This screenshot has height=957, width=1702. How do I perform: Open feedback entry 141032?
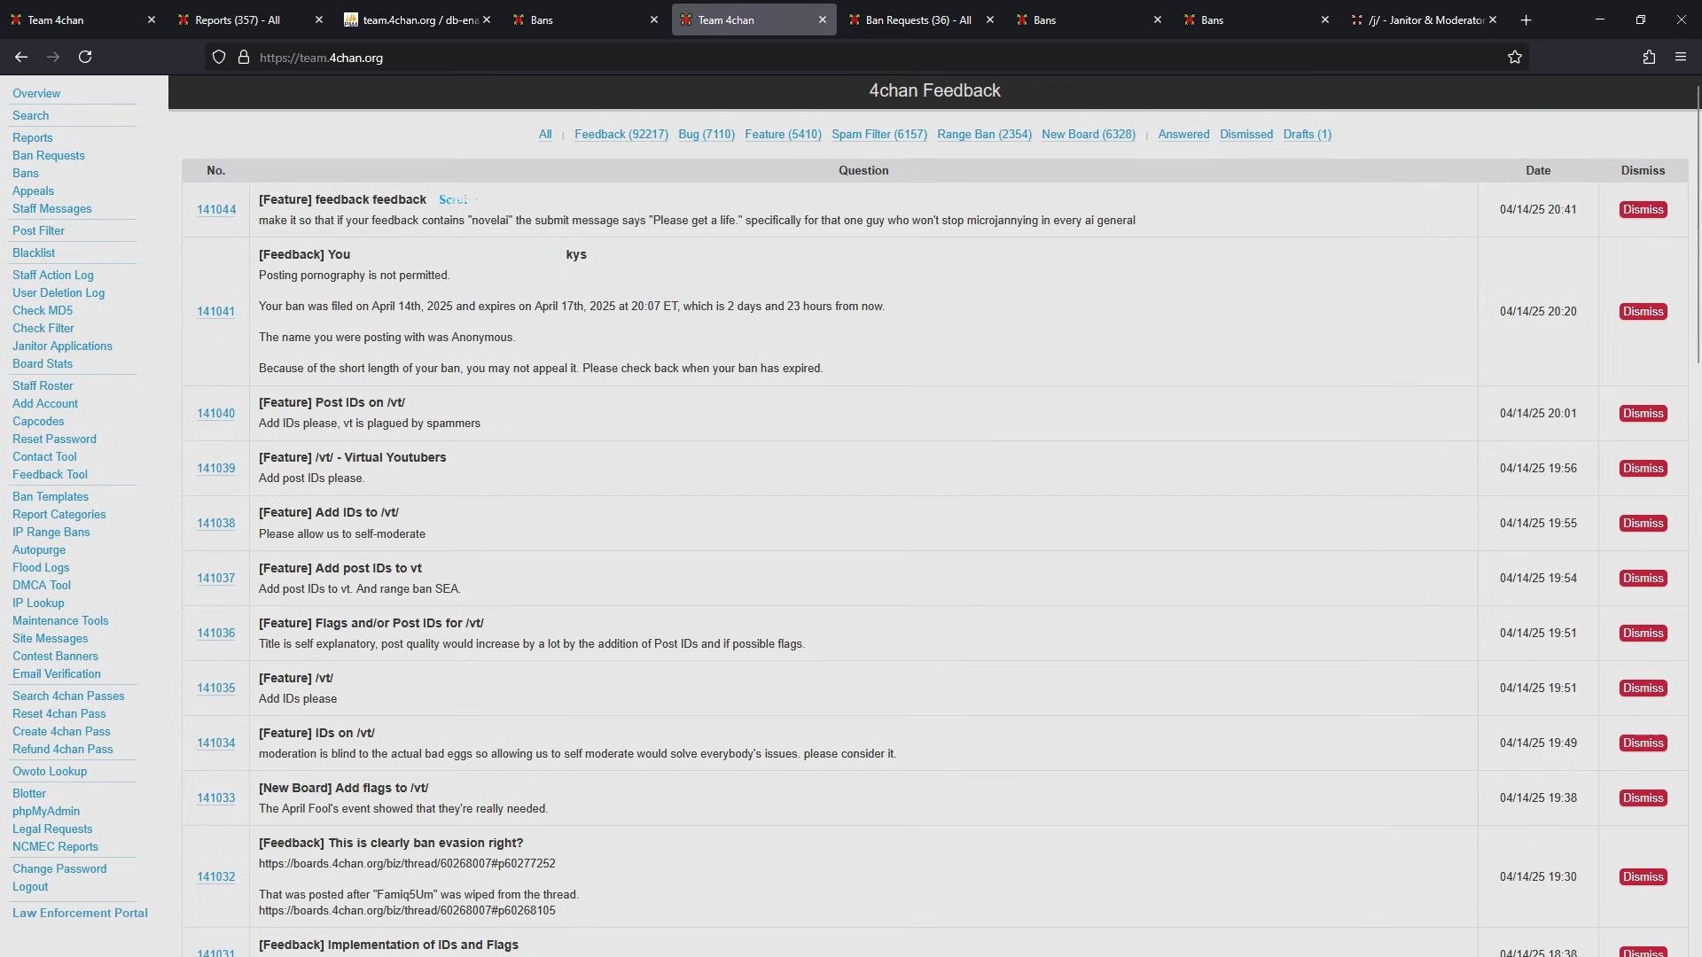(215, 877)
